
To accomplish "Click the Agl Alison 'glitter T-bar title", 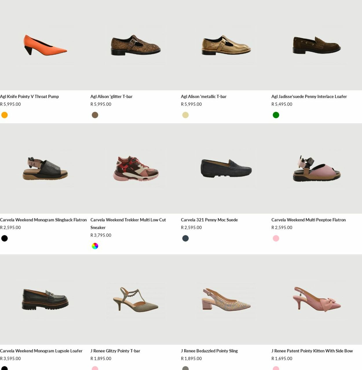I will 111,97.
